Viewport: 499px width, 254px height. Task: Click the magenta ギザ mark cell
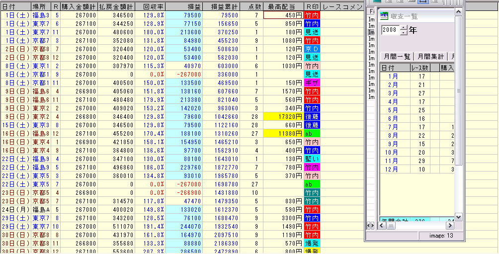(312, 83)
